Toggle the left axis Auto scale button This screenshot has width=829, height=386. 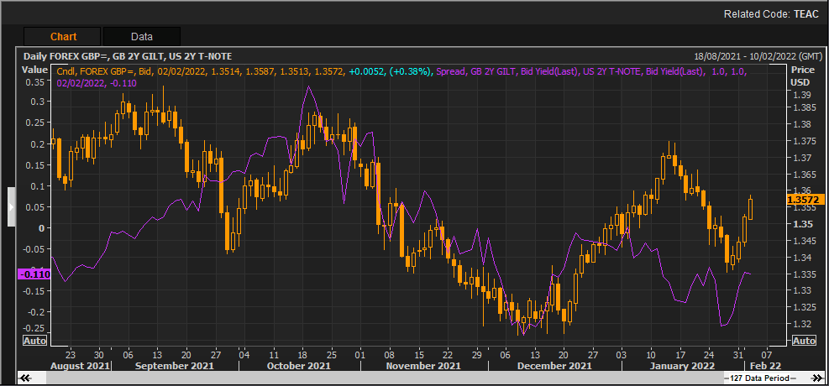point(34,341)
